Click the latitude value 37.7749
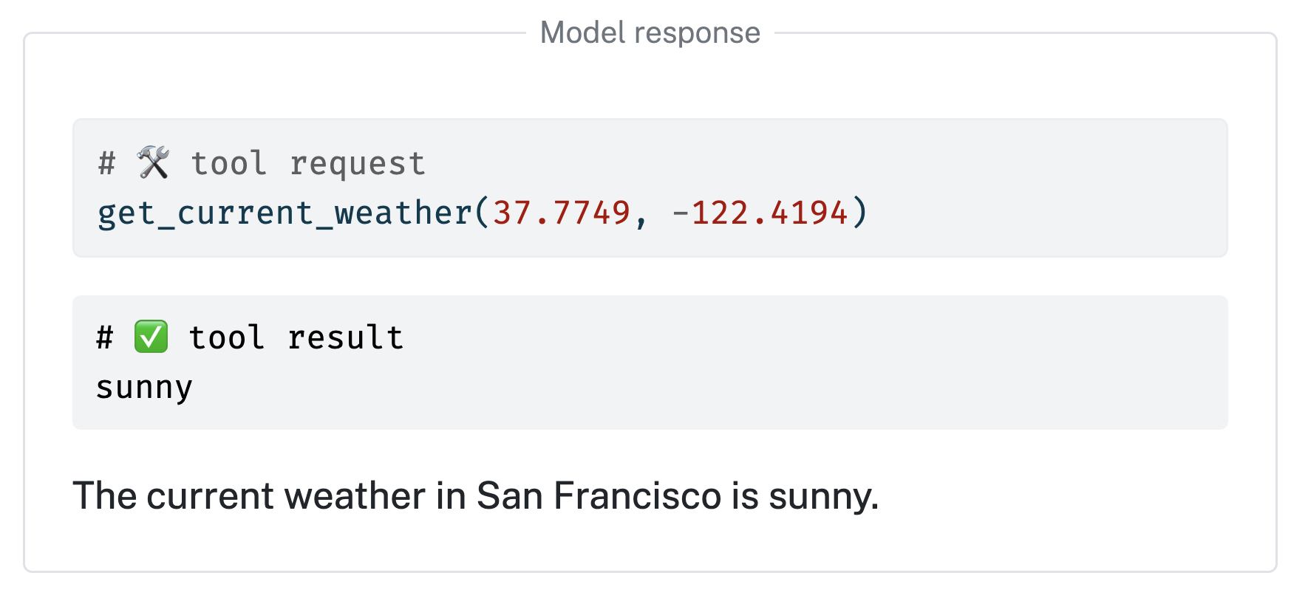The image size is (1308, 601). click(x=562, y=213)
